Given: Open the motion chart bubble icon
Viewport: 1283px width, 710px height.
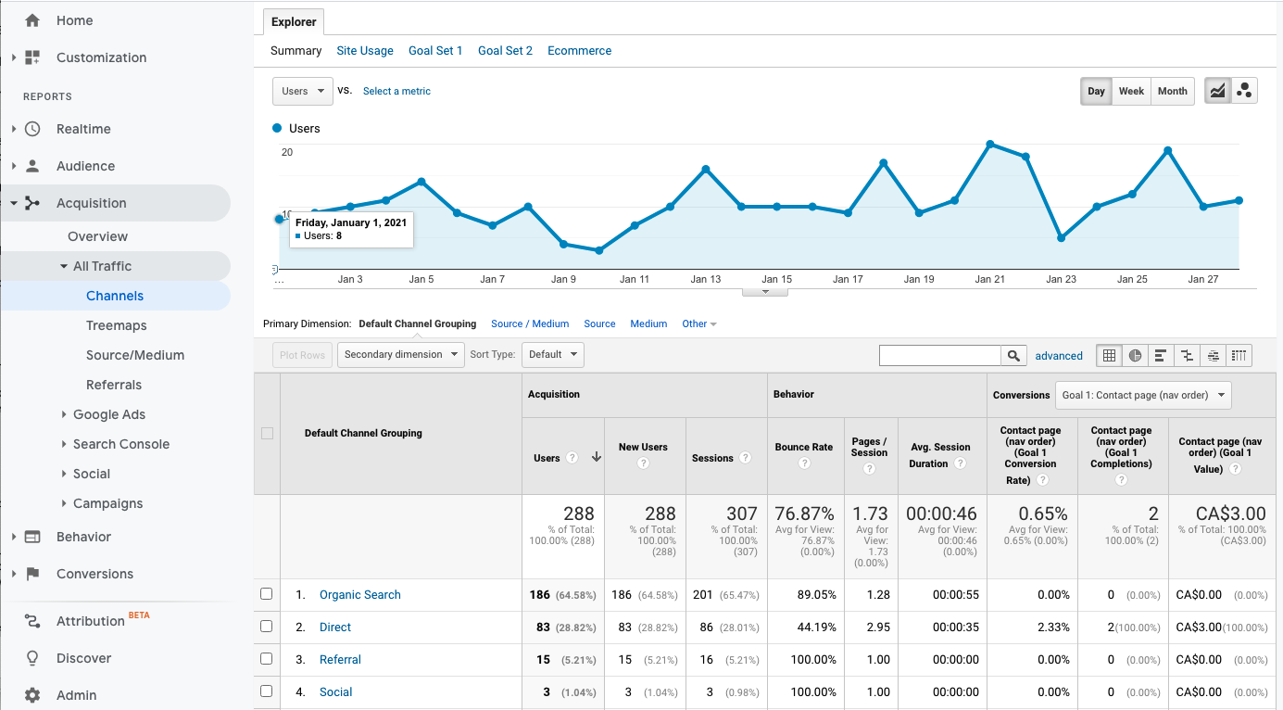Looking at the screenshot, I should (1244, 90).
